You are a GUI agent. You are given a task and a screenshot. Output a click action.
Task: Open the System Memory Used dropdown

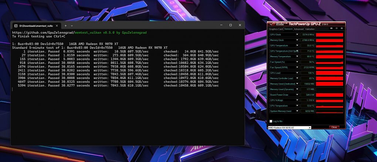pos(298,111)
